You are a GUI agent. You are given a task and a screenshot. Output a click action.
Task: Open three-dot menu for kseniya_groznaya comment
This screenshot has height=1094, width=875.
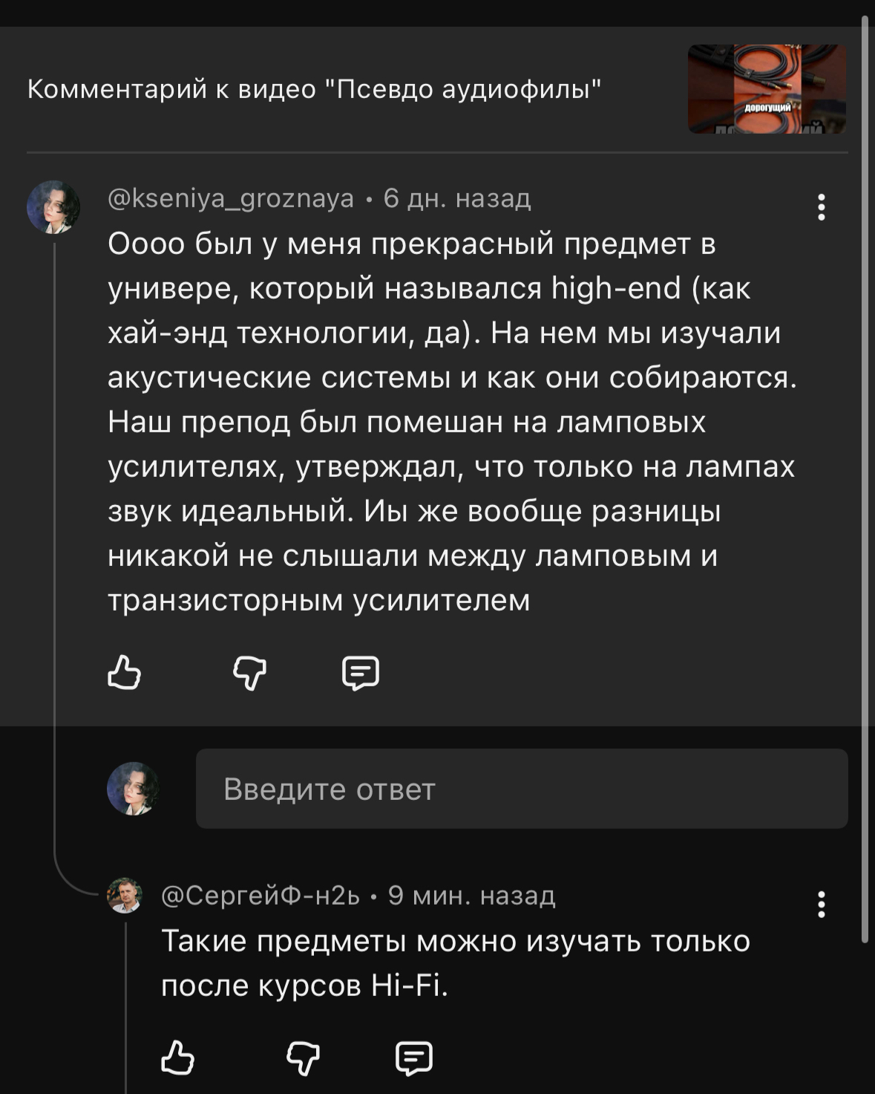click(x=821, y=207)
